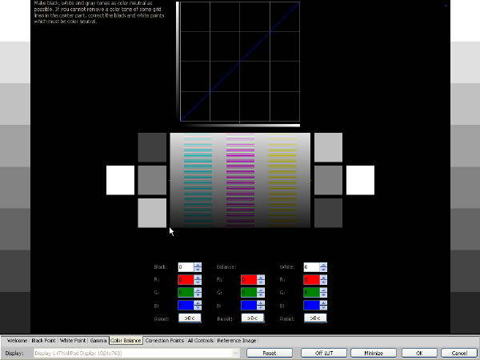The width and height of the screenshot is (480, 360).
Task: Click the left white reference square
Action: pos(120,180)
